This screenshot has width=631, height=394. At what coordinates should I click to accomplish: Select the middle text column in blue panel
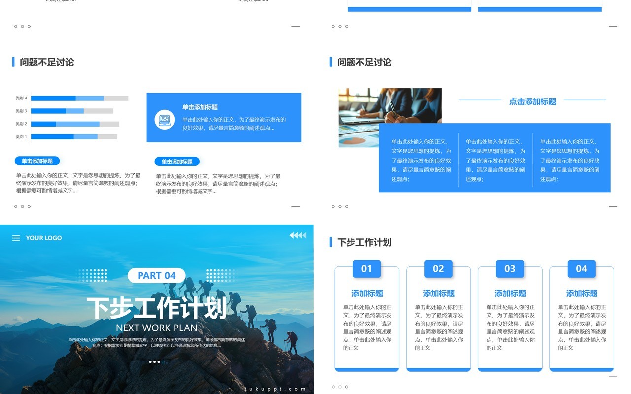[495, 160]
